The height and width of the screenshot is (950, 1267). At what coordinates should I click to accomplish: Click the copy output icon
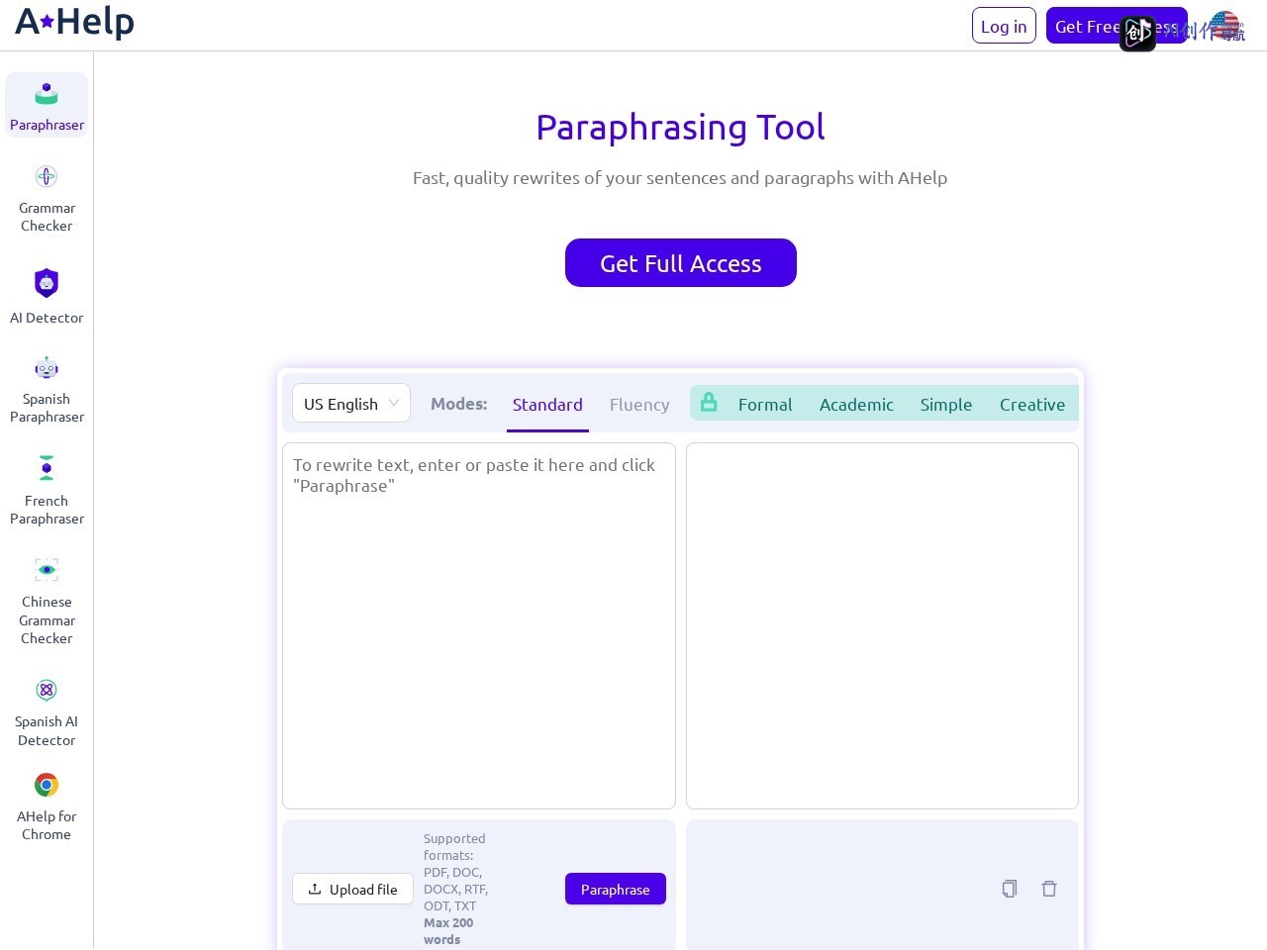click(x=1010, y=889)
